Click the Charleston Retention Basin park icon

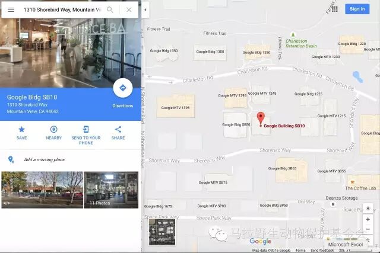click(x=293, y=35)
